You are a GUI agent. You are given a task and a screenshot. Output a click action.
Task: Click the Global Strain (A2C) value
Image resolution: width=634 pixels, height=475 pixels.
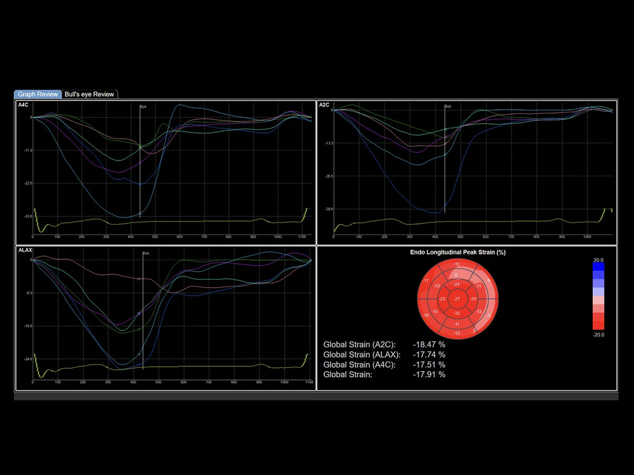(428, 344)
